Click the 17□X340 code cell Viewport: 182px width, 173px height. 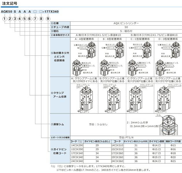(77, 153)
